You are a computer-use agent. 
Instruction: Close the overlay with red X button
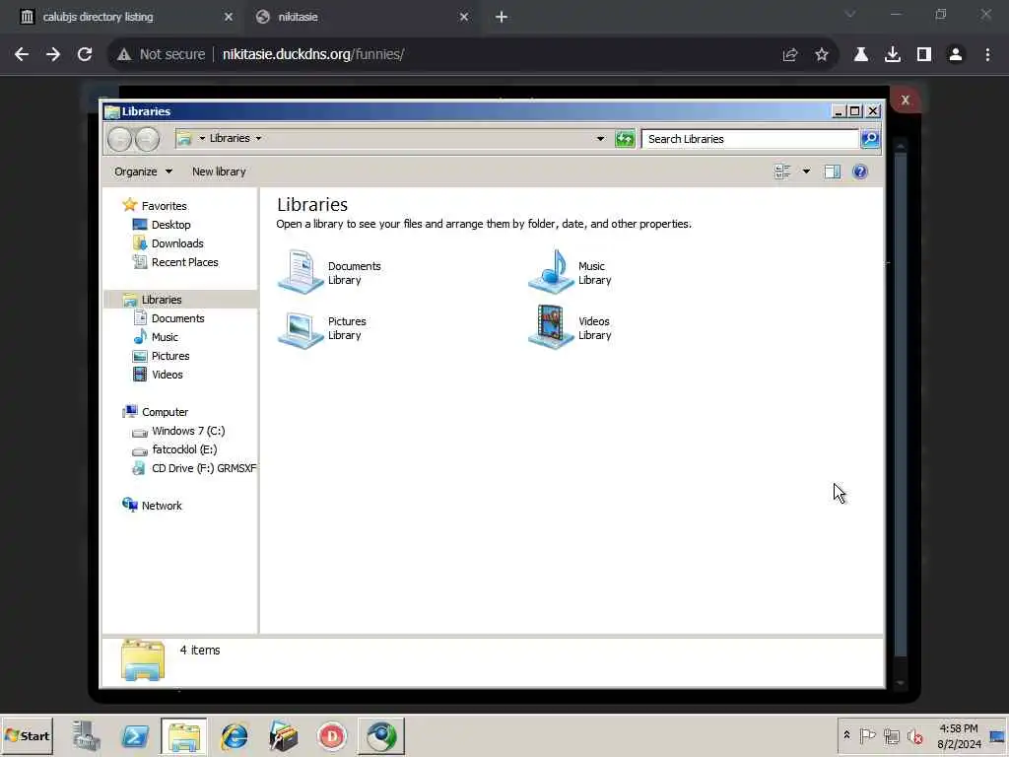click(x=905, y=100)
